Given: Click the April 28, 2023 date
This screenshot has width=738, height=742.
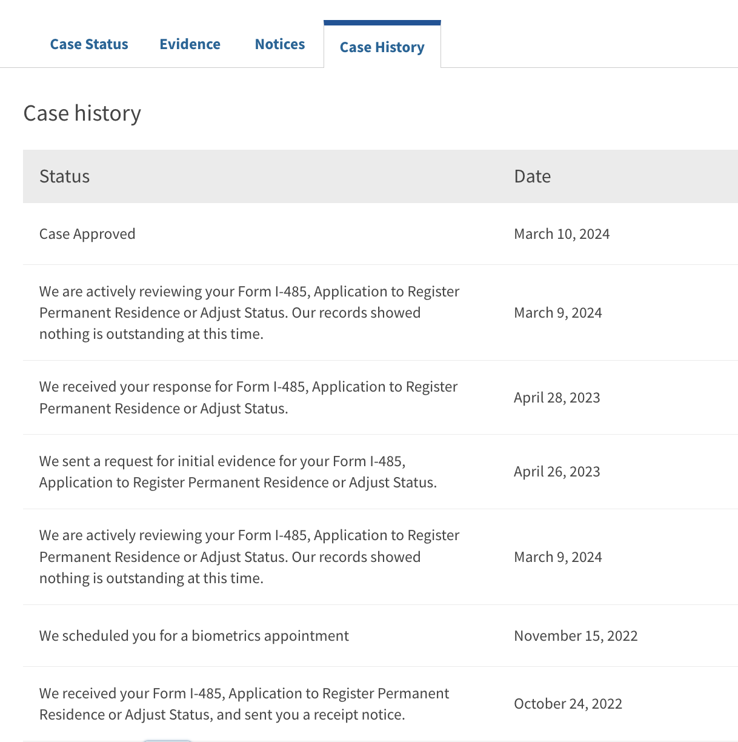Looking at the screenshot, I should click(x=557, y=398).
